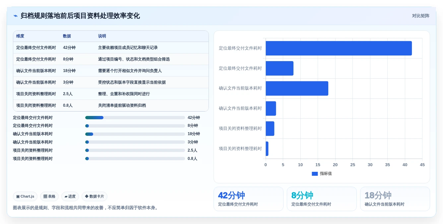This screenshot has height=224, width=443.
Task: Click table cell 主要依赖项目成员记忆和聊天记录
Action: click(x=128, y=48)
